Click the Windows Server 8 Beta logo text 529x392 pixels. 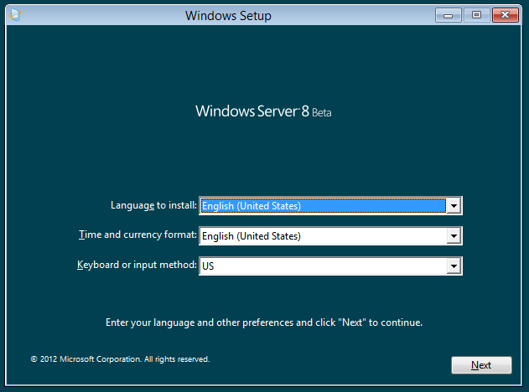(263, 111)
